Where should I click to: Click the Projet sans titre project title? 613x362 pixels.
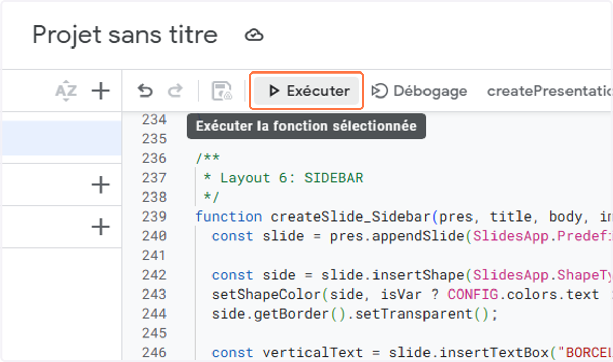click(x=125, y=35)
